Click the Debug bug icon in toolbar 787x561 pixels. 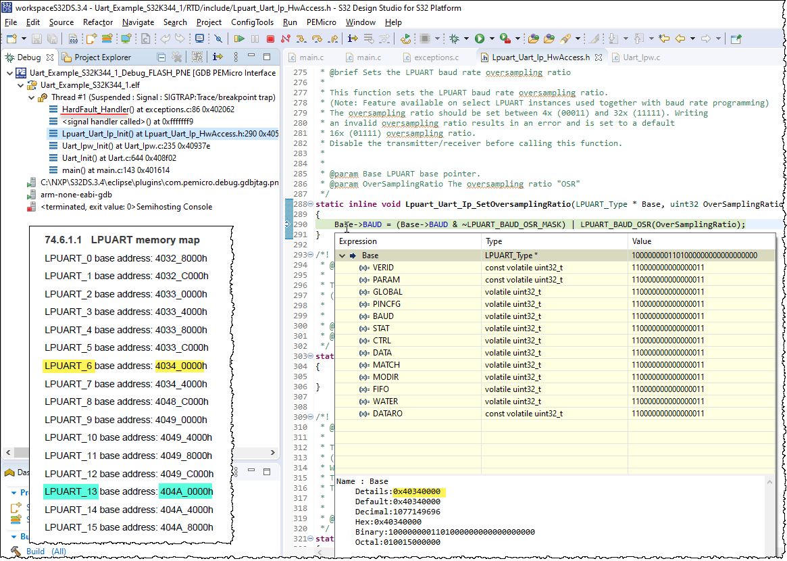point(455,39)
